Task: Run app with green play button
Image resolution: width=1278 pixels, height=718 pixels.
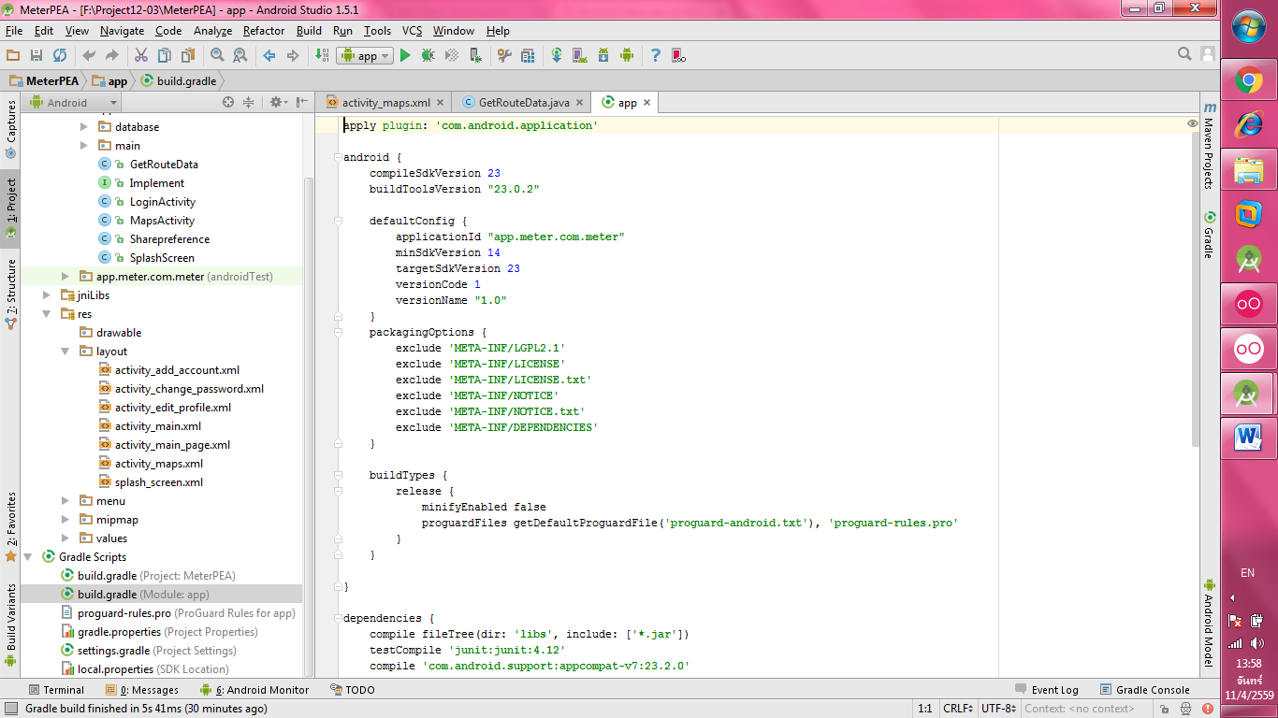Action: [x=405, y=56]
